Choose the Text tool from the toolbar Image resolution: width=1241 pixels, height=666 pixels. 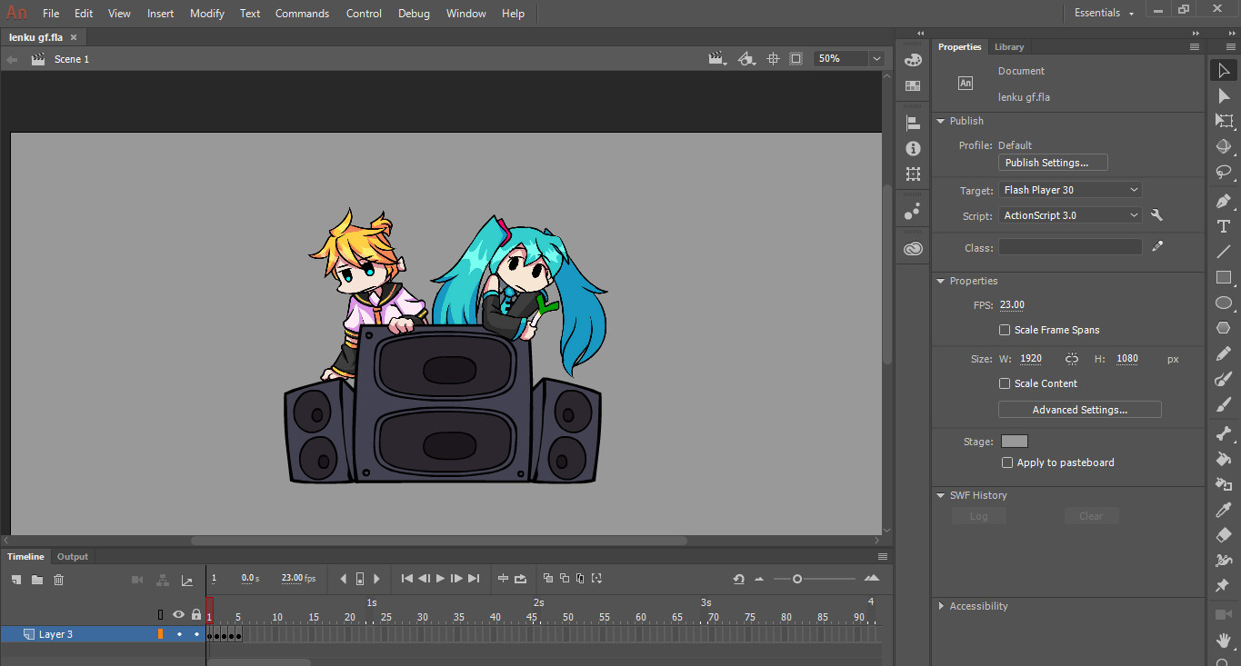click(1224, 226)
